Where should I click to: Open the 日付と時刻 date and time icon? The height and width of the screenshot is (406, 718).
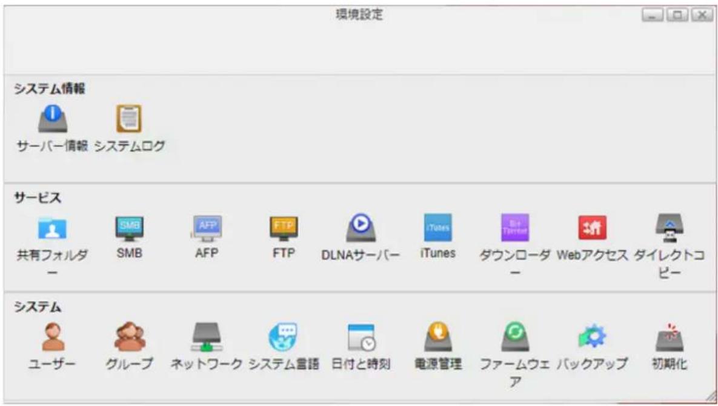[361, 338]
